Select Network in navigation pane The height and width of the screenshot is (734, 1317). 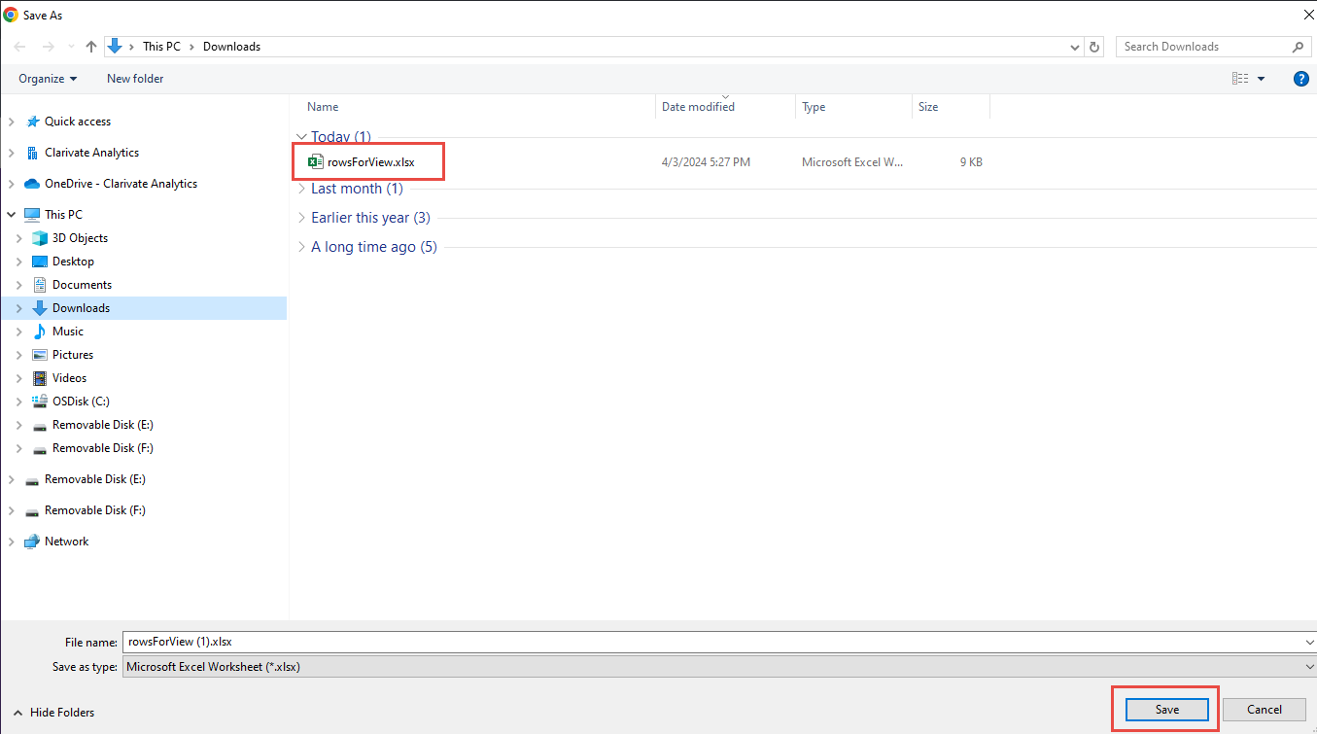coord(66,542)
